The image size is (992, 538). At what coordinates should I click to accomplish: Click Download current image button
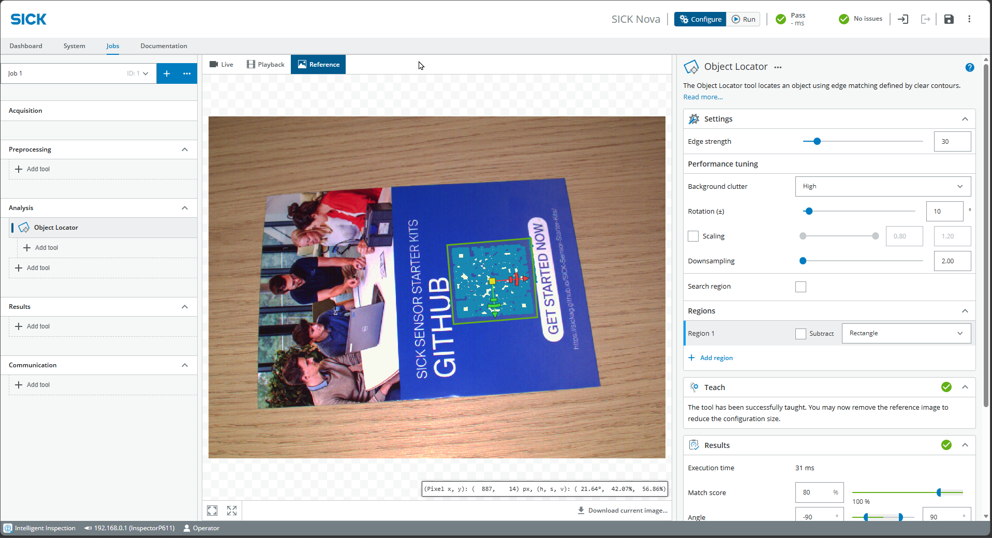coord(623,511)
